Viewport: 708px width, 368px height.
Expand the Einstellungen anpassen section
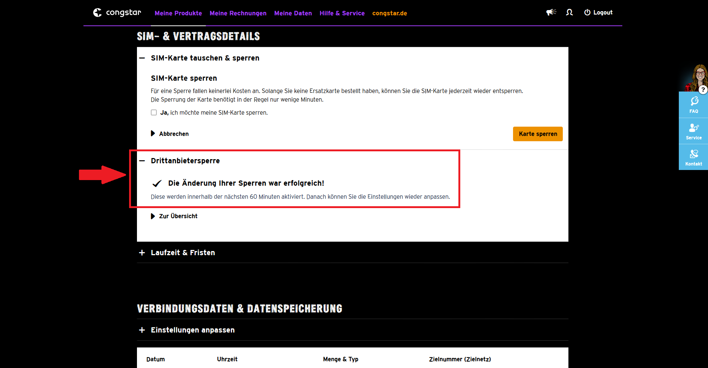click(x=142, y=330)
